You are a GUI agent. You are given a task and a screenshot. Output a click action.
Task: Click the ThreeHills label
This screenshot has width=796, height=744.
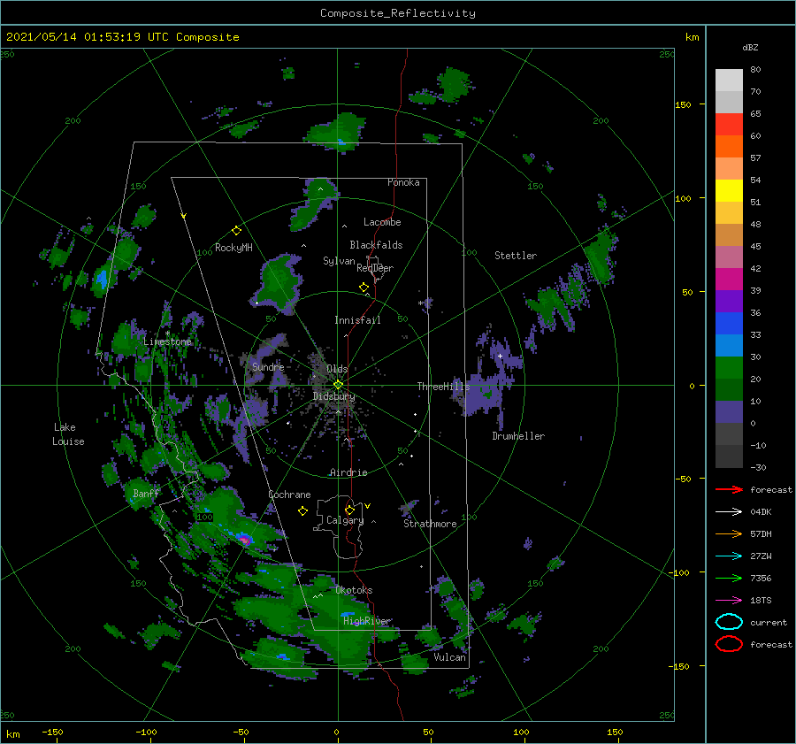(x=444, y=387)
